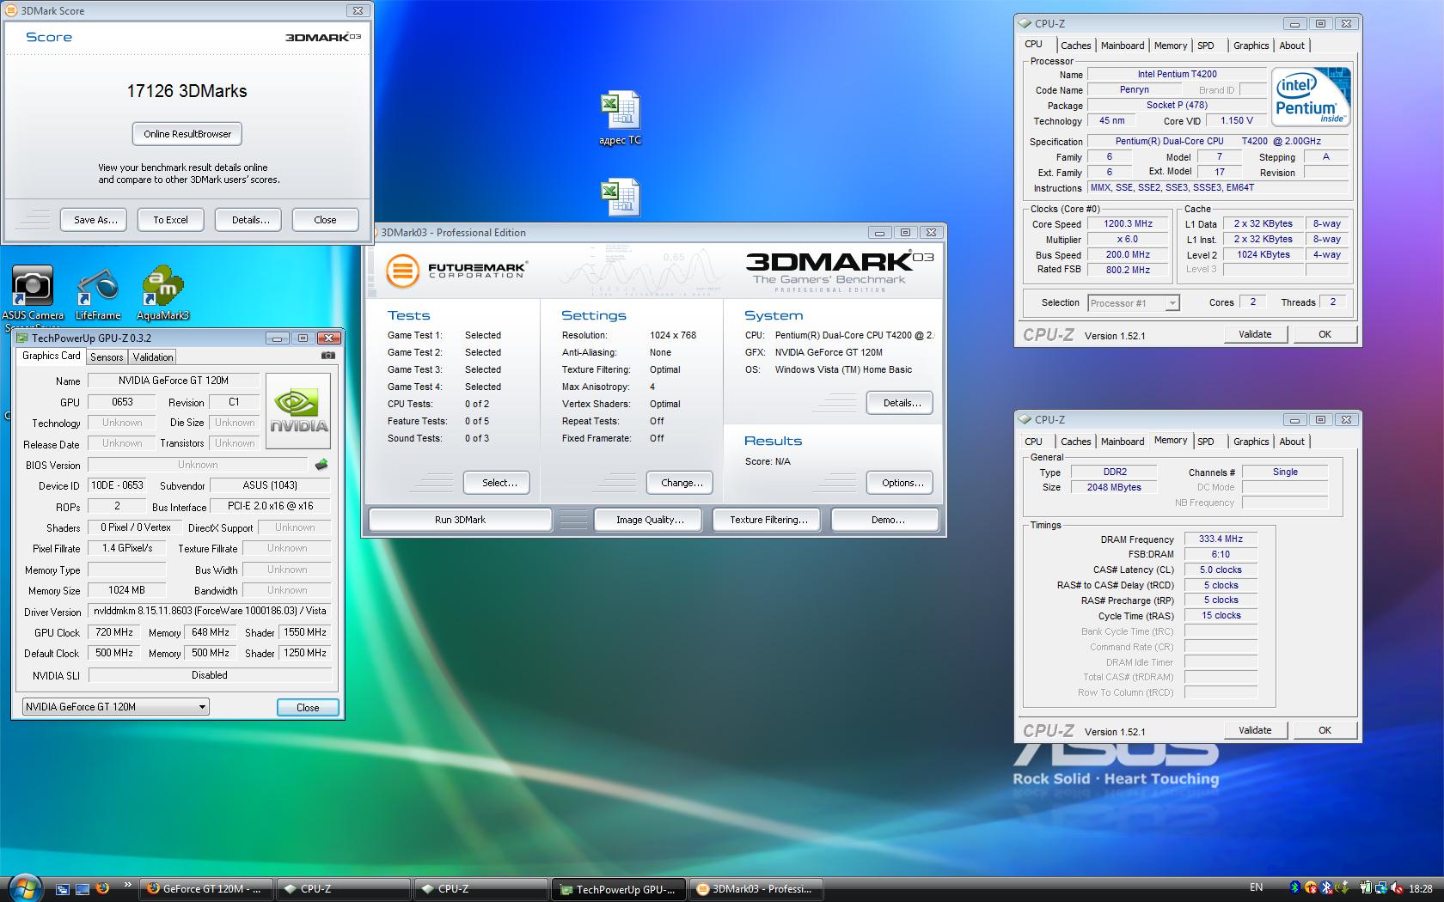Image resolution: width=1444 pixels, height=902 pixels.
Task: Open the second Excel file on the desktop
Action: 620,197
